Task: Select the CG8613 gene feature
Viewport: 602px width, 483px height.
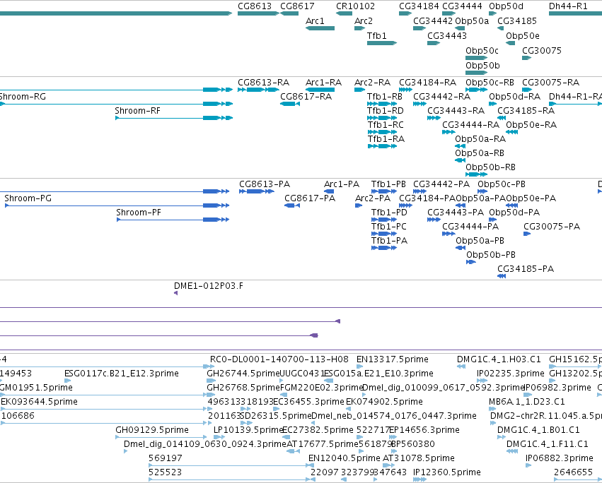Action: pos(258,13)
